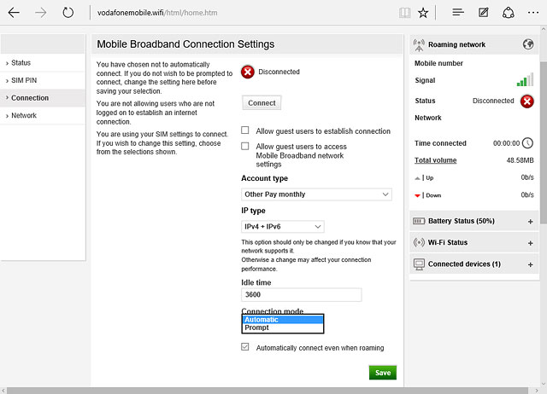Click the 48.58MB total volume value

(x=520, y=160)
